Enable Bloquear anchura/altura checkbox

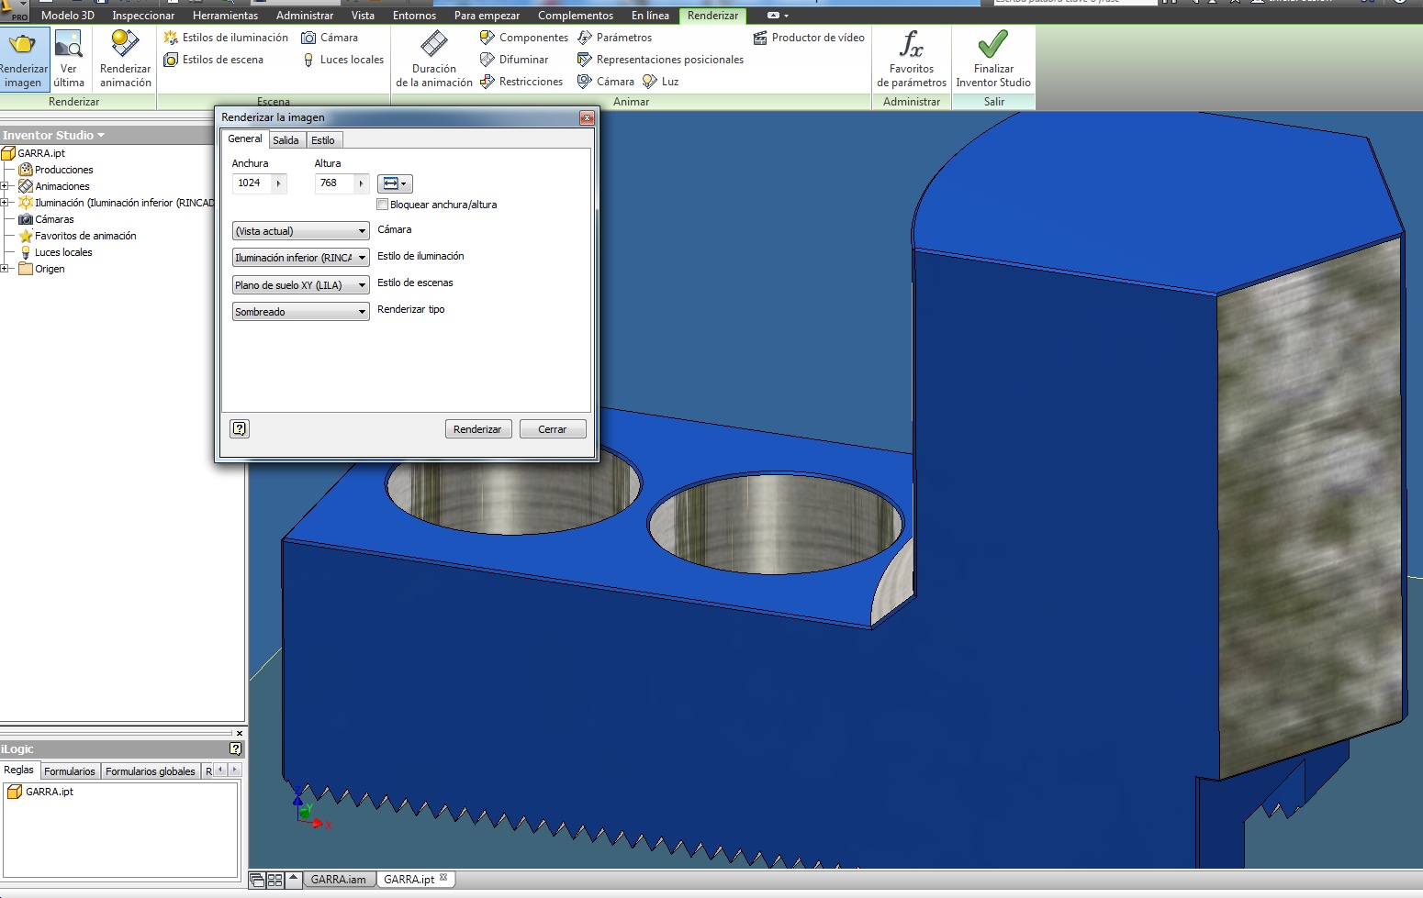point(383,205)
